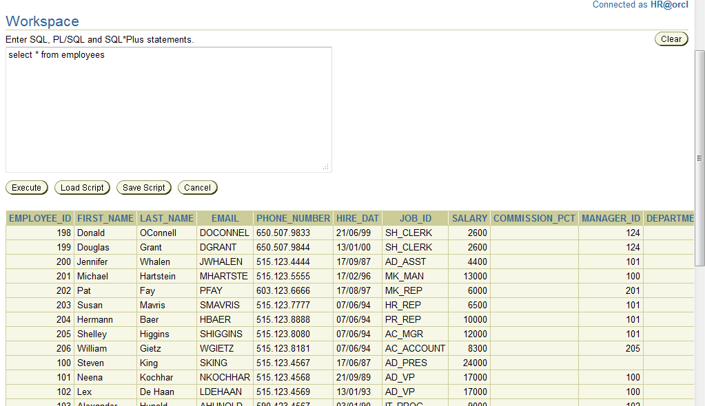Click the vertical scrollbar thumb

[x=699, y=158]
